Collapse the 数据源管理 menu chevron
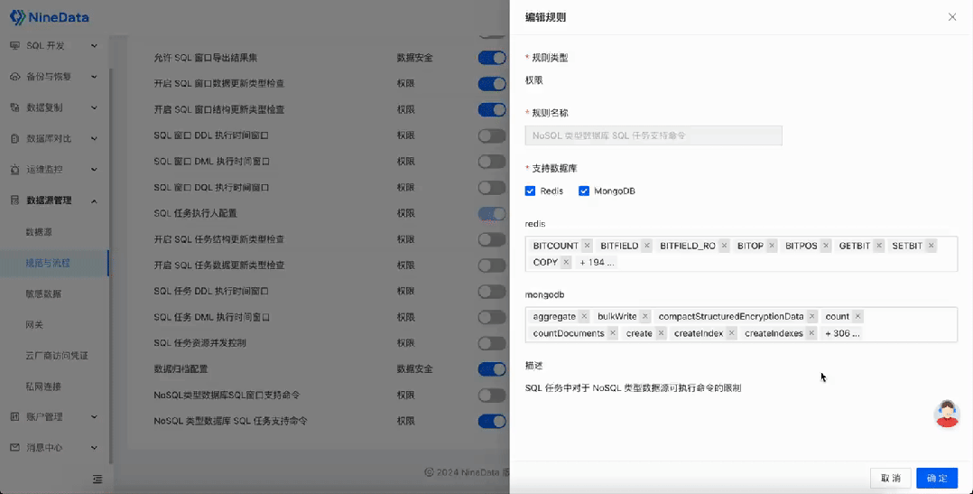This screenshot has width=973, height=494. pos(94,200)
